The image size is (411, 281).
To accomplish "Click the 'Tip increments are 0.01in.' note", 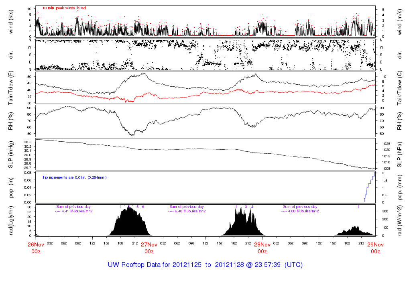I will tap(74, 177).
